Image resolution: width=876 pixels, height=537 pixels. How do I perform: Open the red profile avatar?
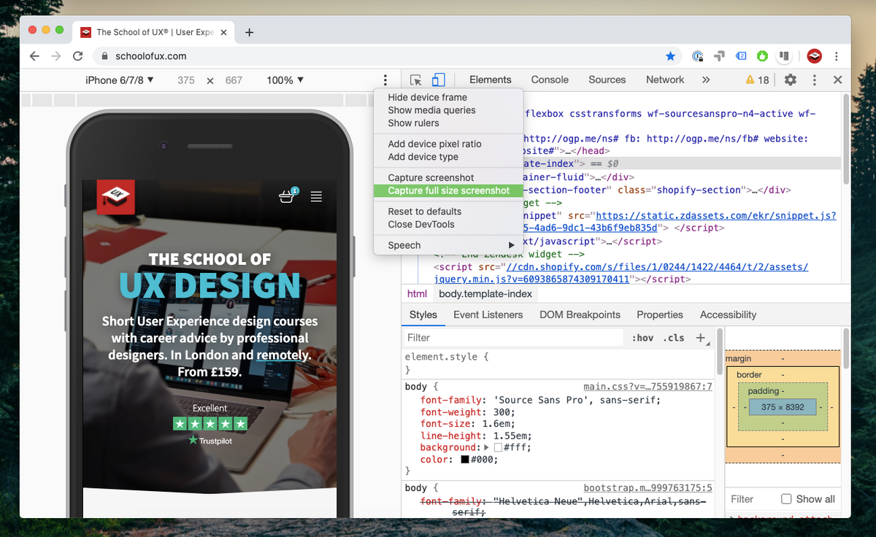(815, 56)
